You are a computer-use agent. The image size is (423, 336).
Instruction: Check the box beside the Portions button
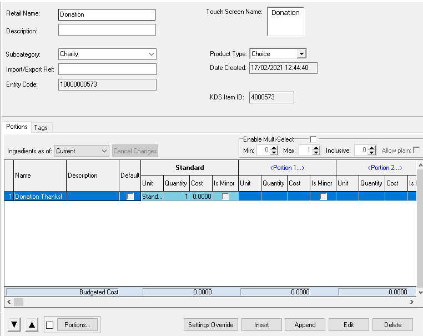pyautogui.click(x=50, y=325)
